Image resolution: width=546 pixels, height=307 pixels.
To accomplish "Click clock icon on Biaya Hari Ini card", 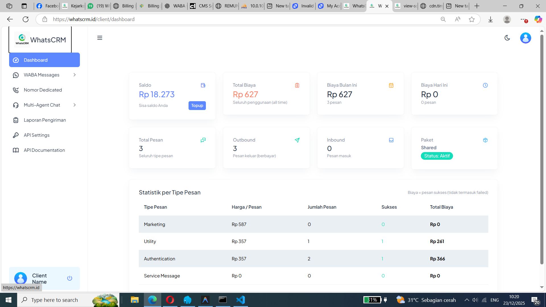I will 485,85.
